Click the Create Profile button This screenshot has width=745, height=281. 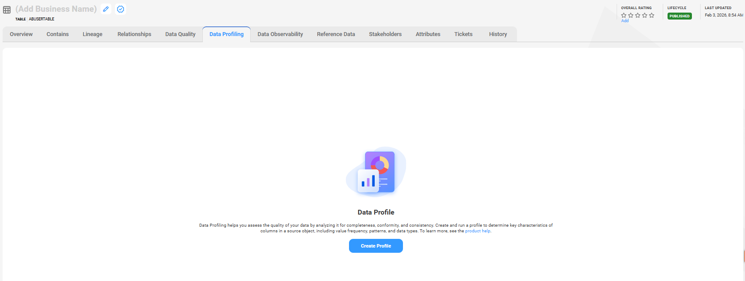tap(376, 246)
